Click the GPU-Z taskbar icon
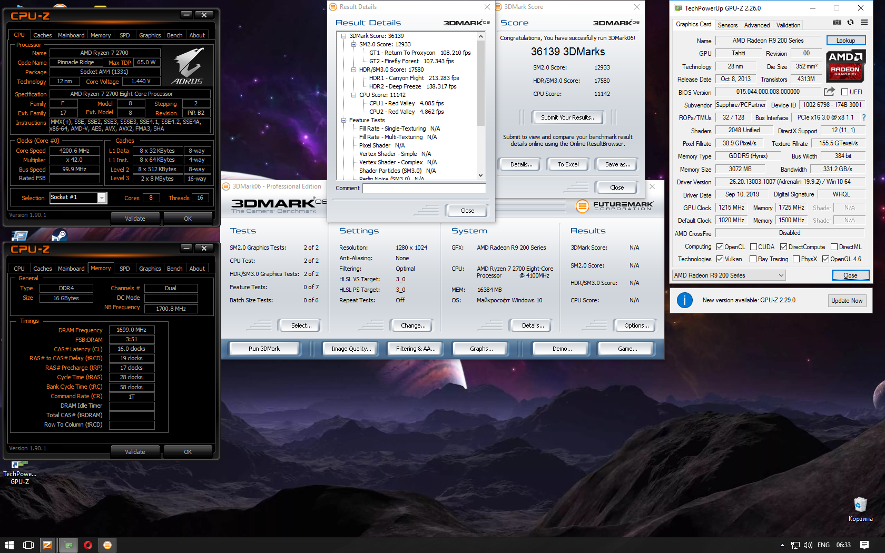The width and height of the screenshot is (885, 553). pyautogui.click(x=68, y=545)
